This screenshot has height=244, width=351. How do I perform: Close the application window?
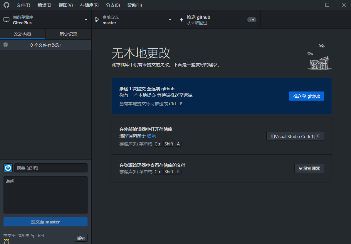click(344, 5)
